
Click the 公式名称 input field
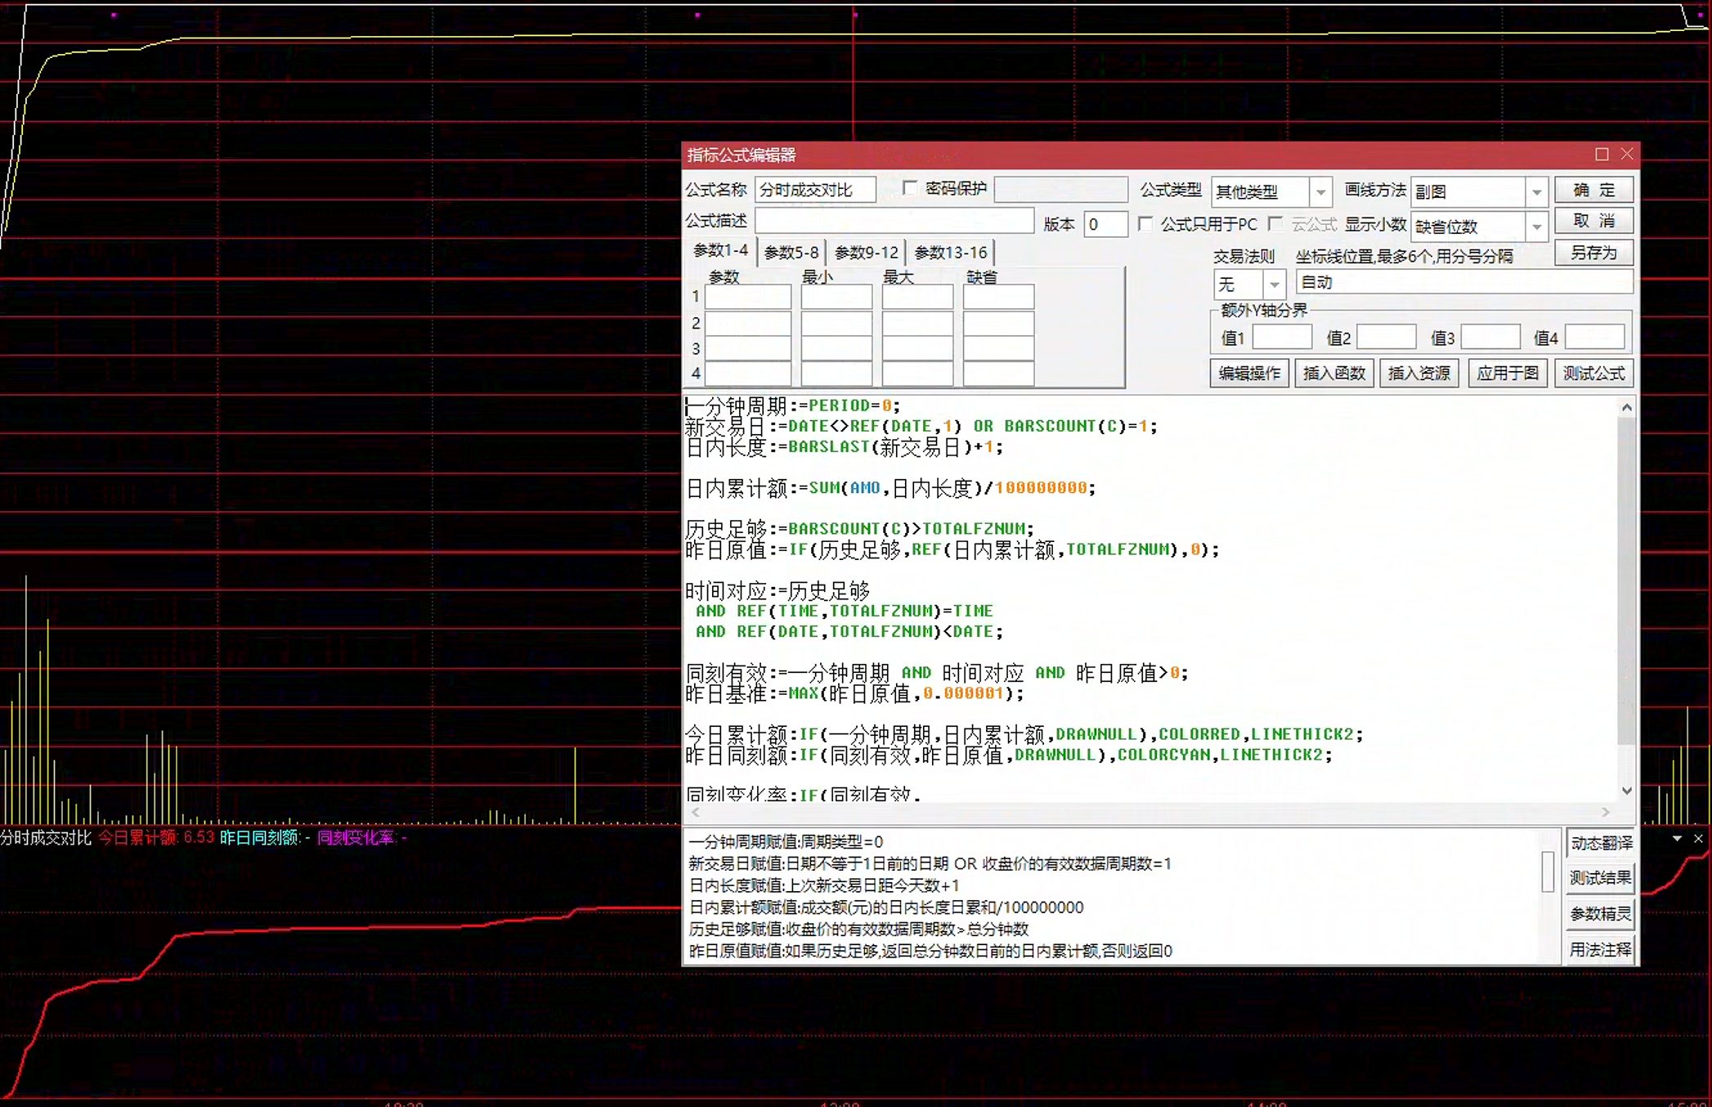coord(815,190)
